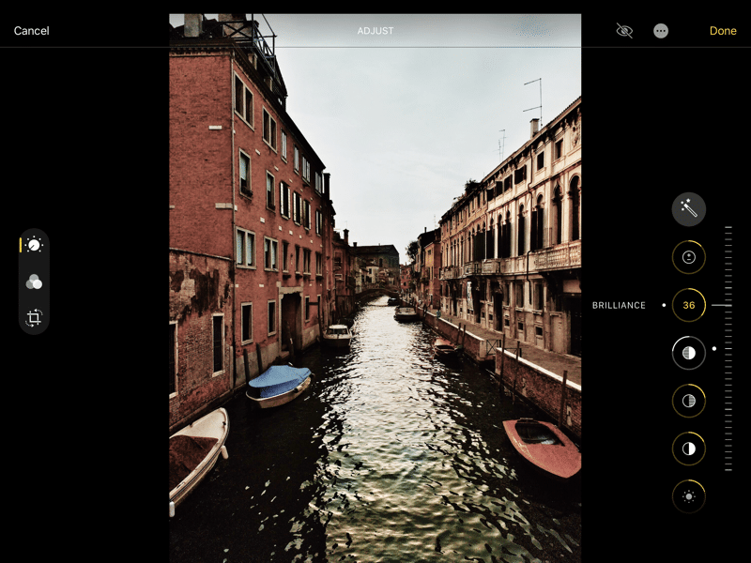Select the Contrast adjustment dial
751x563 pixels.
click(x=689, y=449)
